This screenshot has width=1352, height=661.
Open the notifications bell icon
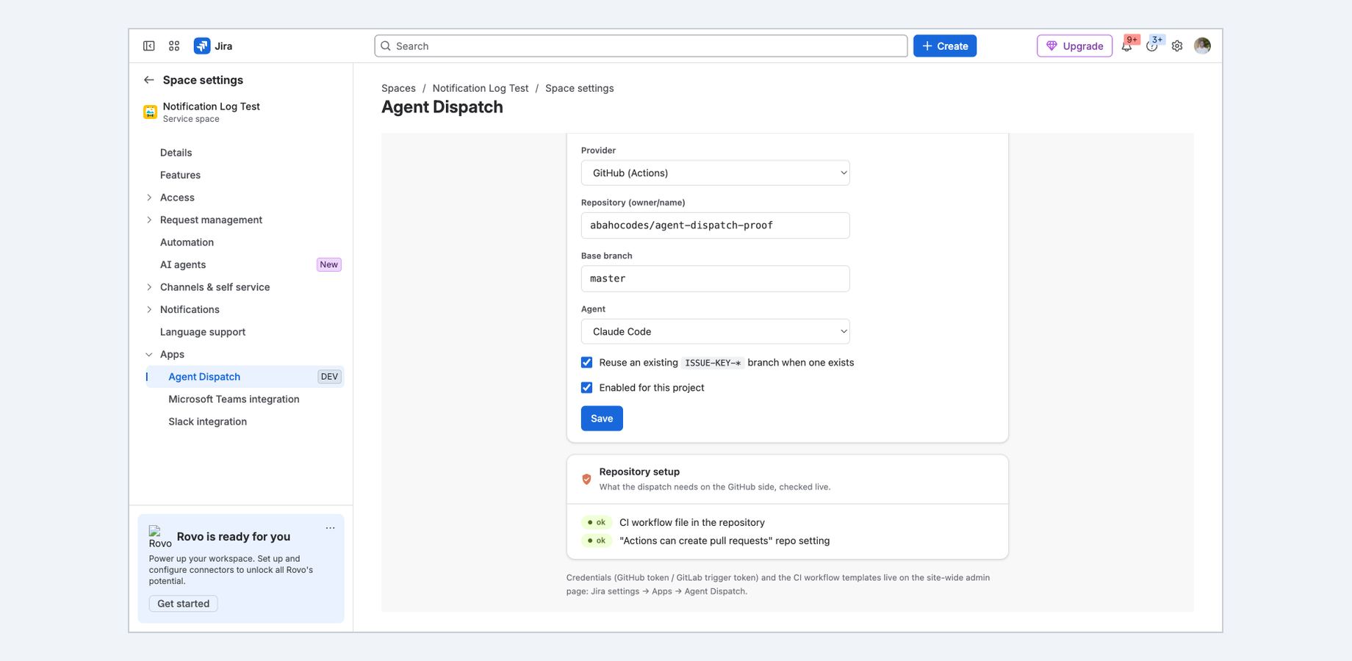click(x=1126, y=46)
